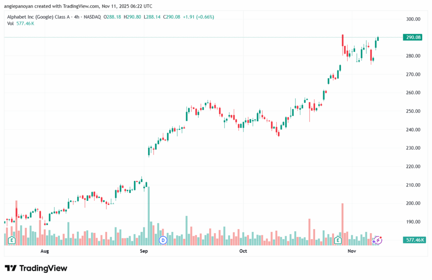
Task: Click the earnings E marker before August
Action: pos(12,240)
